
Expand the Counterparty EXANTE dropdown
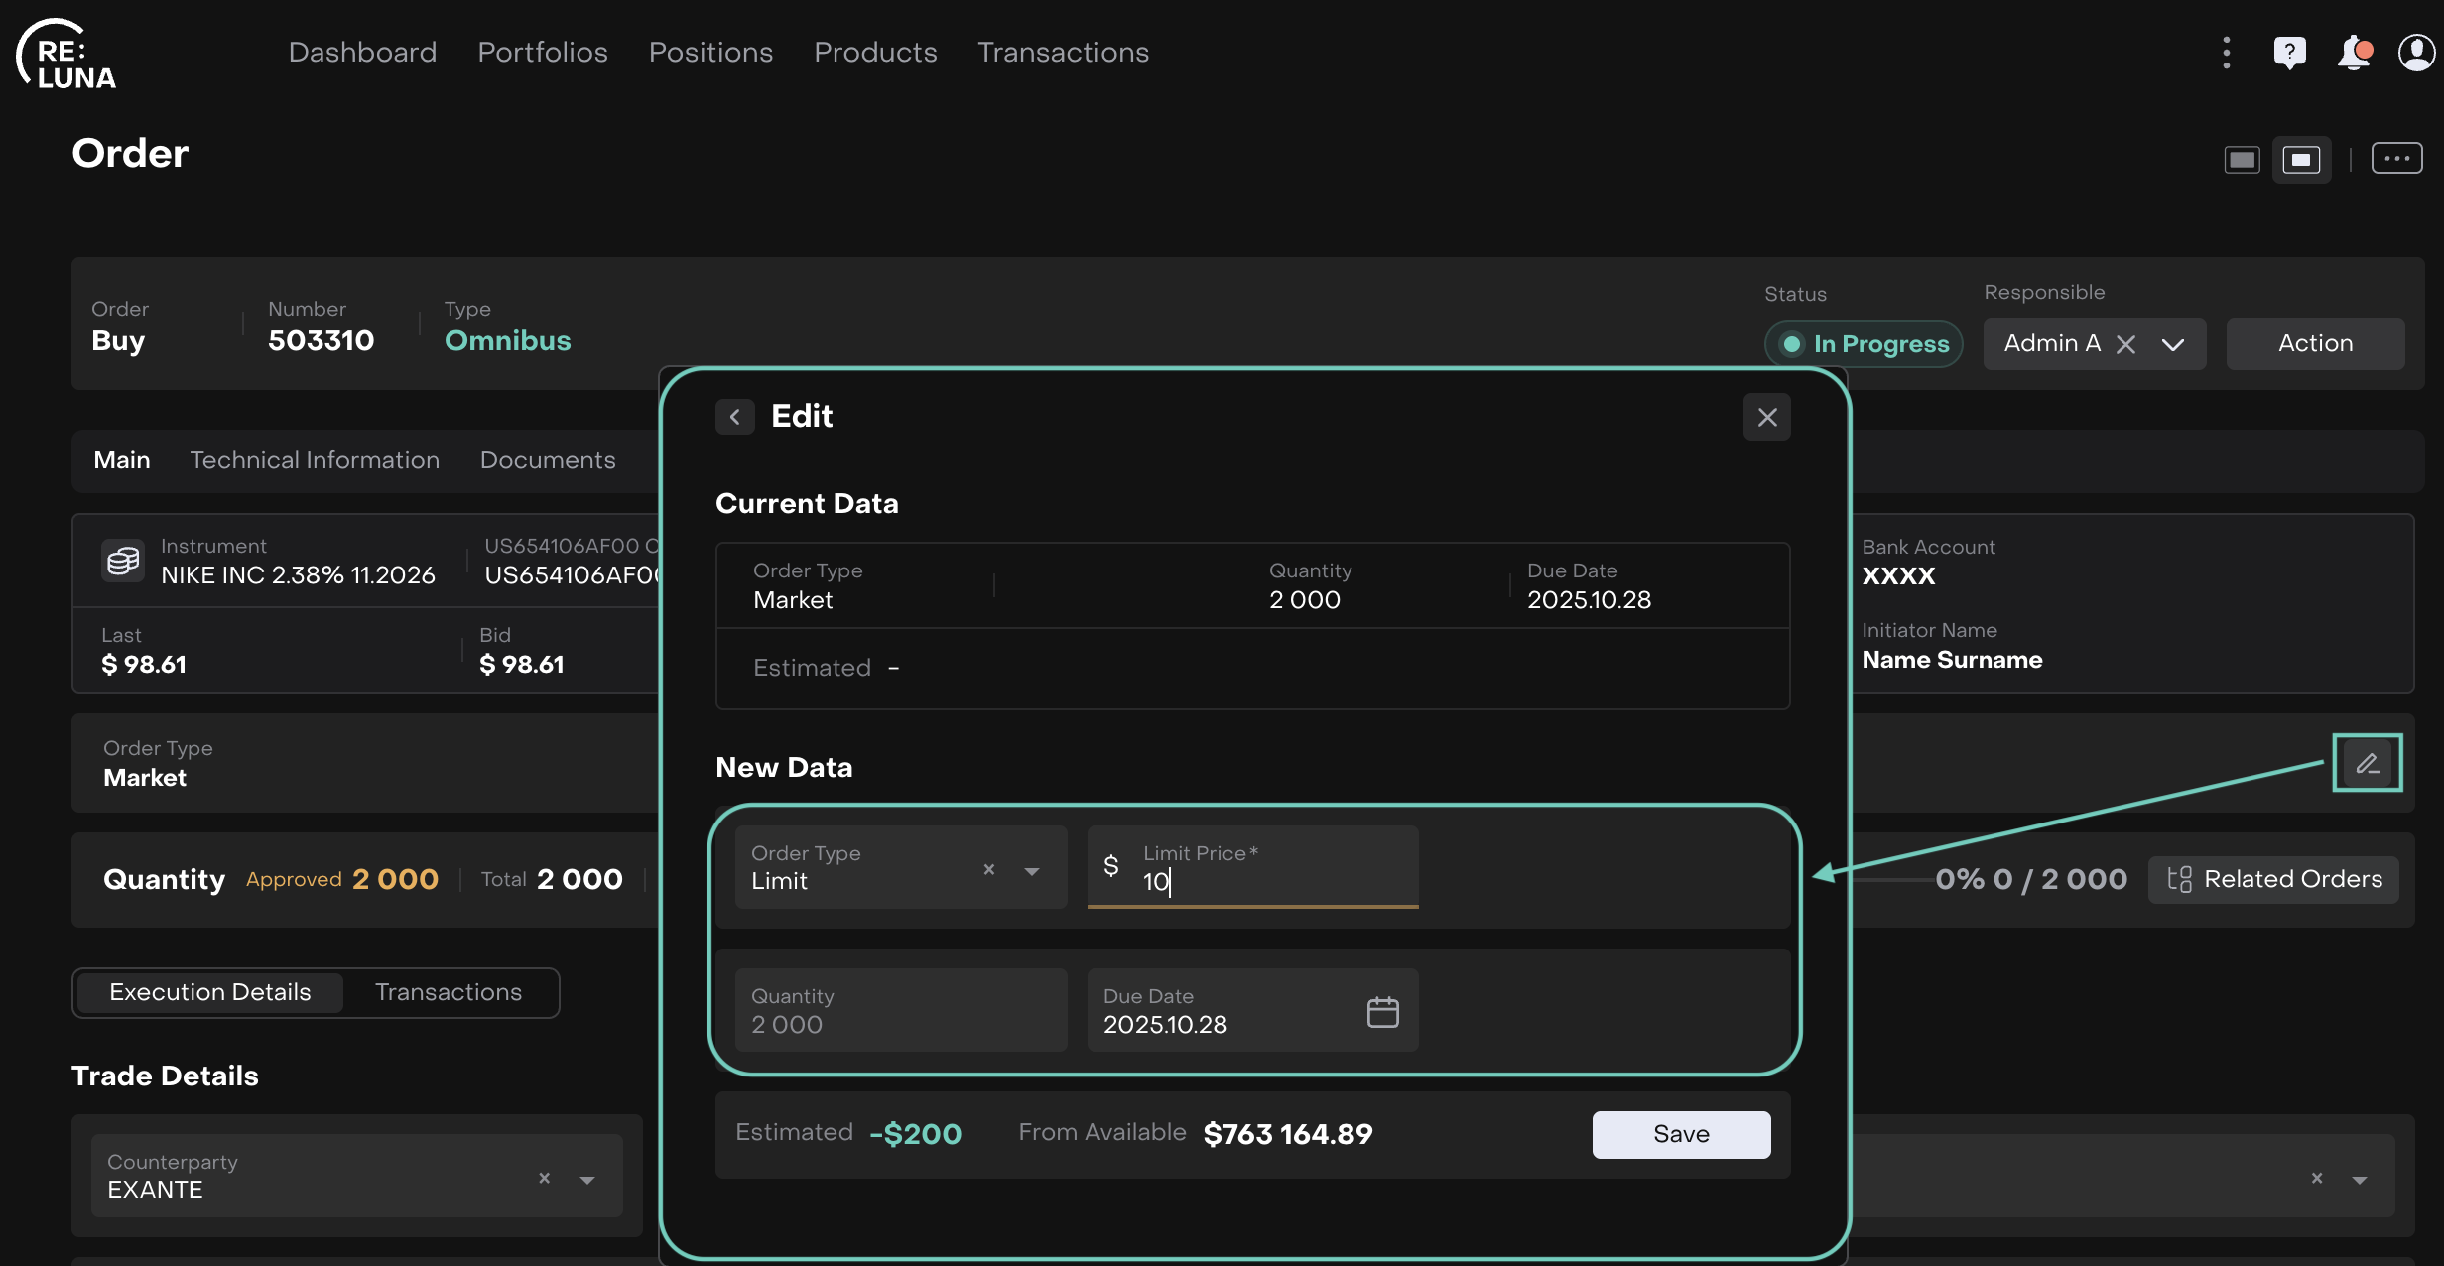[587, 1179]
